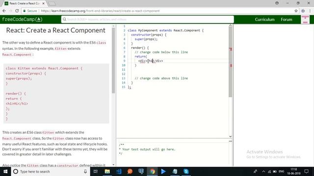Click the freeCodeCamp logo
The width and height of the screenshot is (314, 176).
22,20
